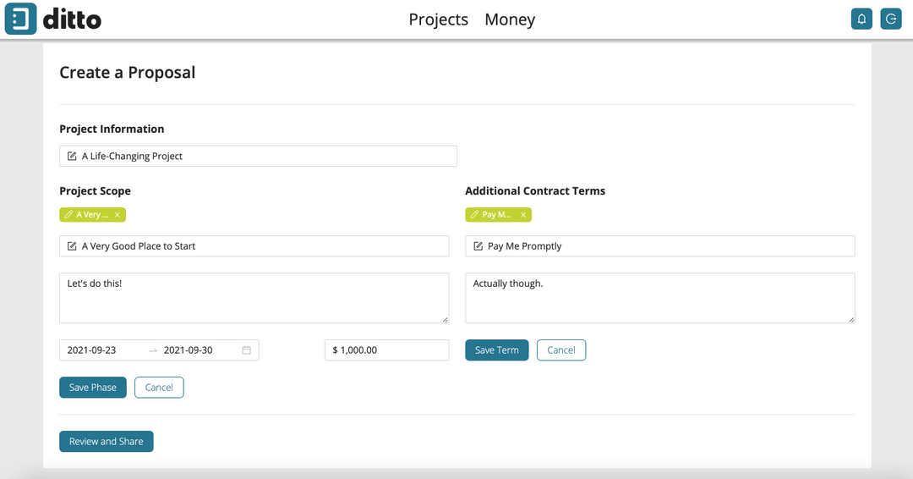
Task: Open the notifications bell
Action: pyautogui.click(x=861, y=19)
